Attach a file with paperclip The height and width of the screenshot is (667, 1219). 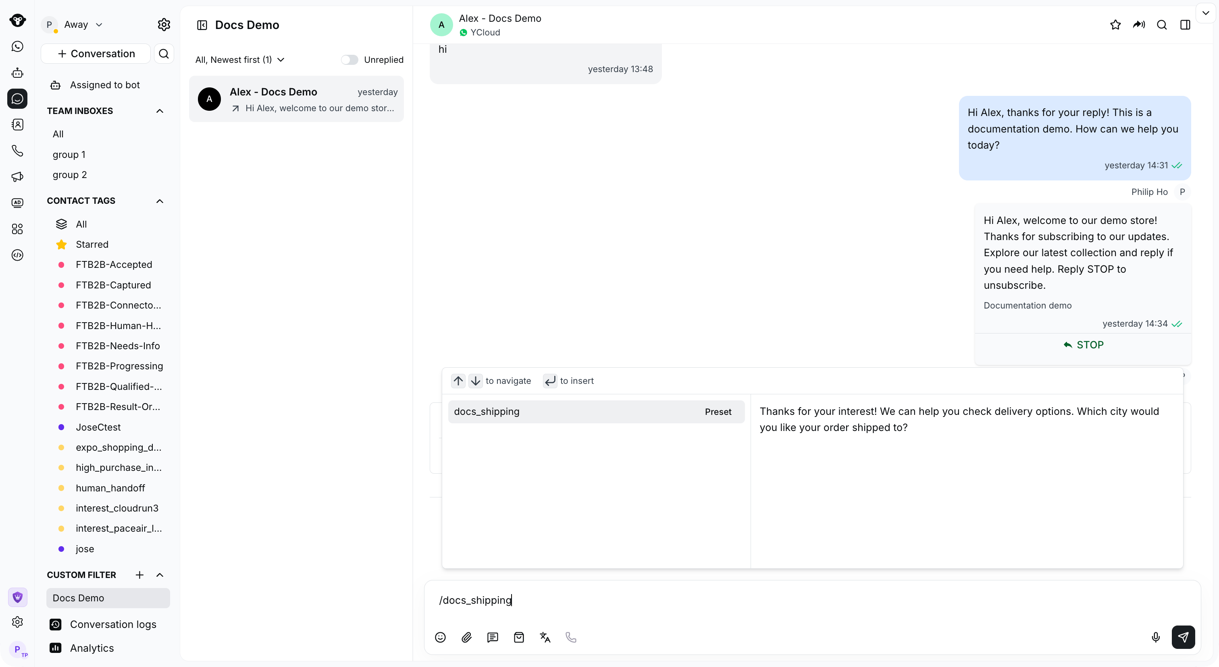(x=466, y=637)
